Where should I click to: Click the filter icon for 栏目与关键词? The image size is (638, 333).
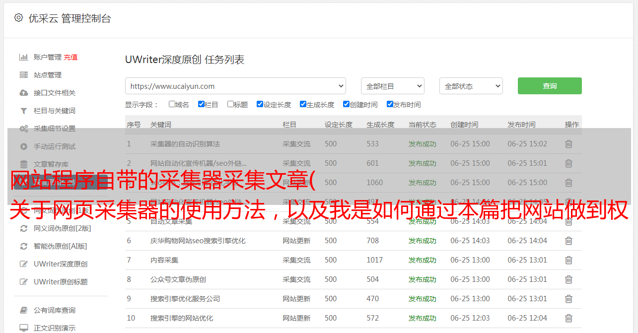(x=23, y=111)
